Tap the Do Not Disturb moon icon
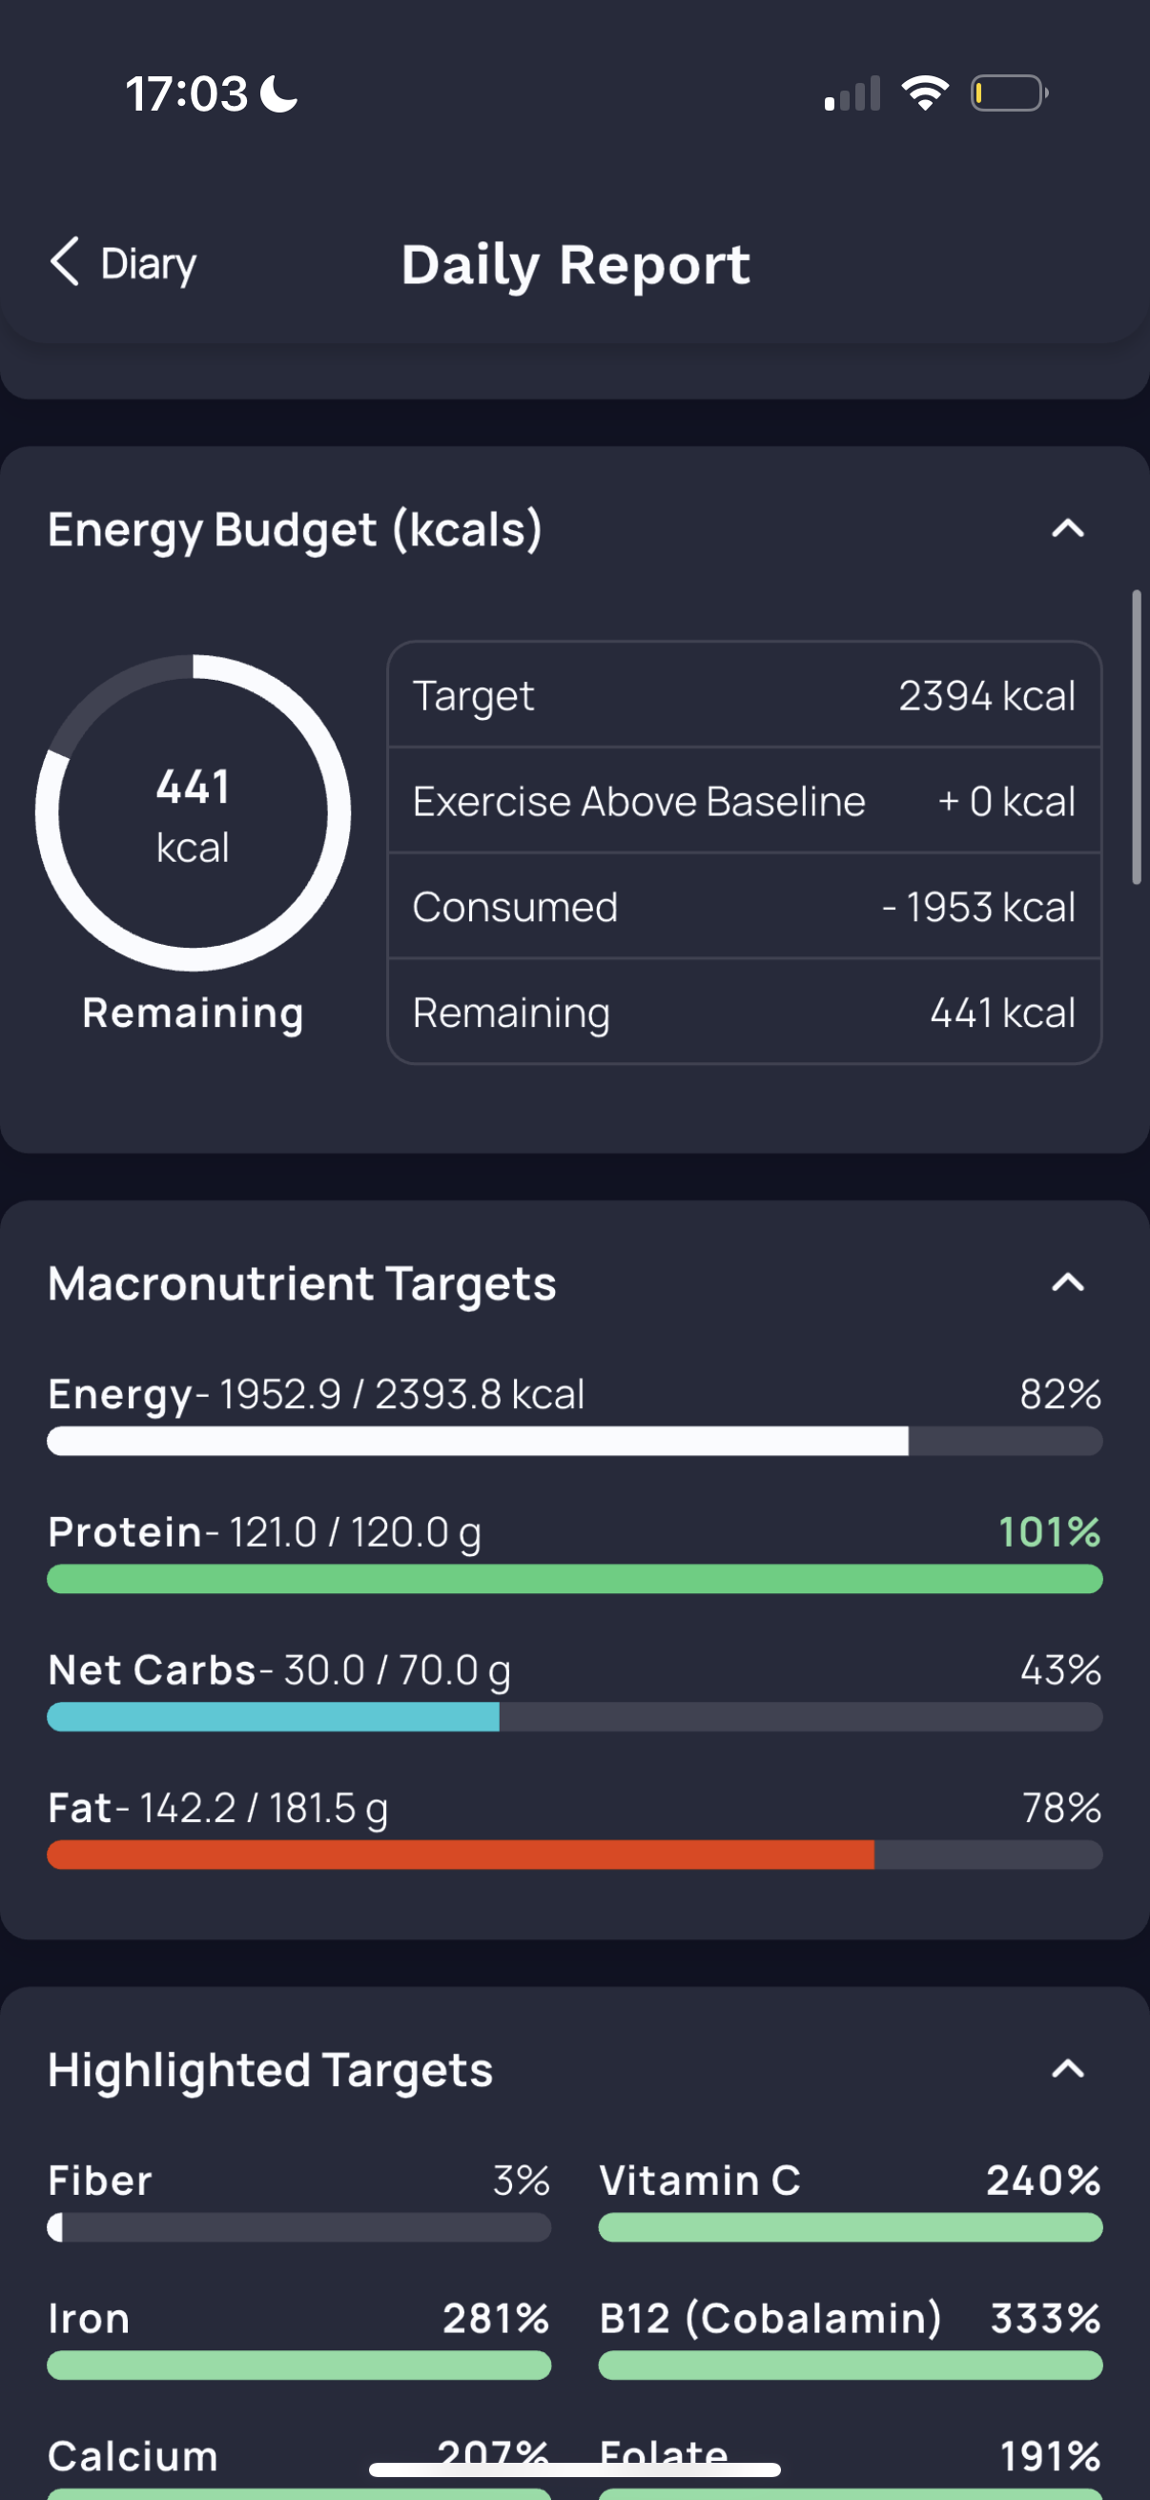Image resolution: width=1150 pixels, height=2500 pixels. pyautogui.click(x=280, y=94)
